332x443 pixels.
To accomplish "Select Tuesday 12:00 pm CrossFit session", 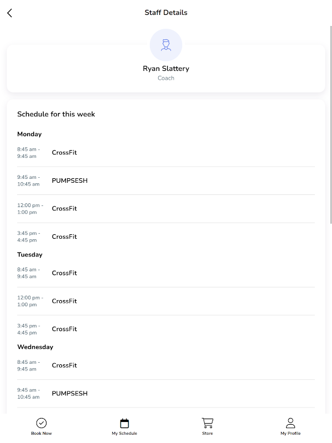I will pos(64,301).
